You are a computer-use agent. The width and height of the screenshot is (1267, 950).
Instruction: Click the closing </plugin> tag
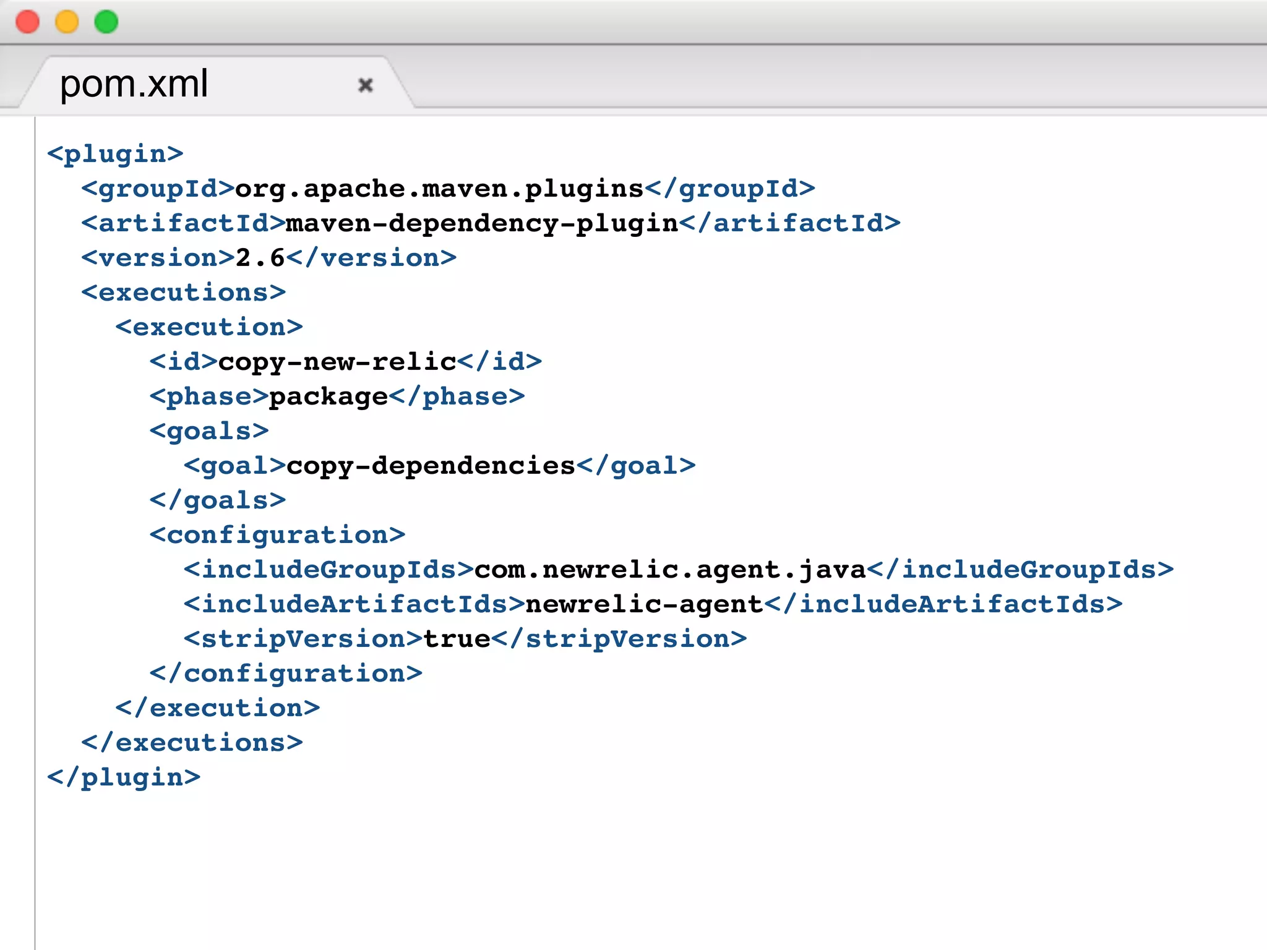(124, 777)
